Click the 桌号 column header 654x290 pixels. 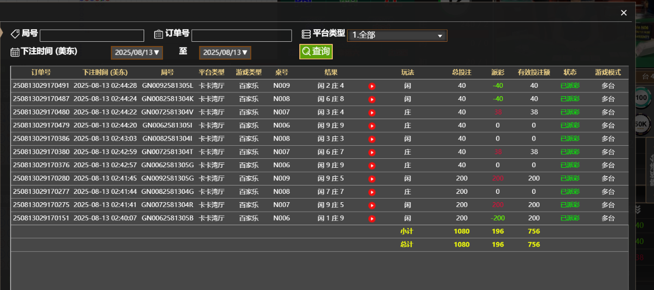tap(282, 73)
